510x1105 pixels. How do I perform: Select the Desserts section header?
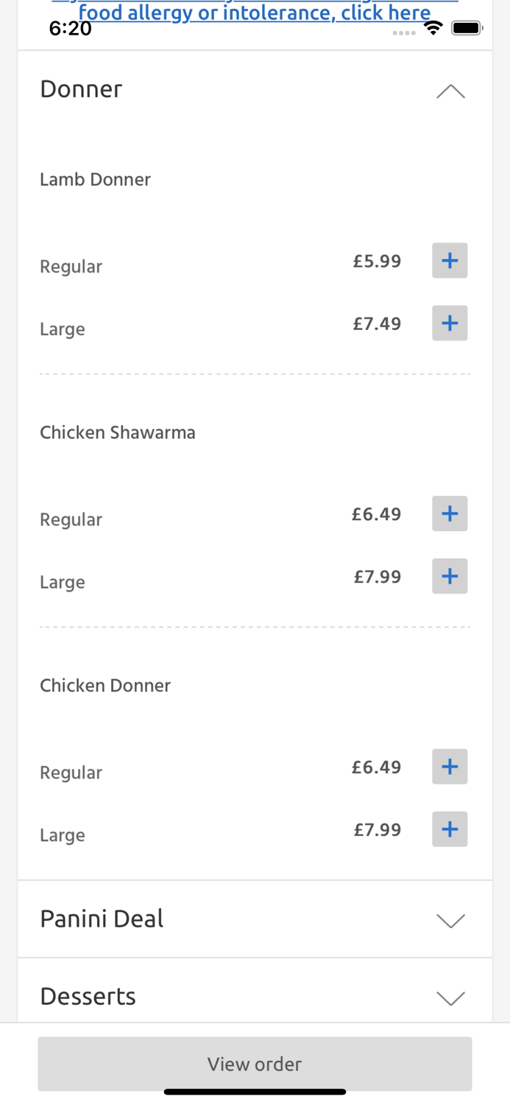[88, 997]
